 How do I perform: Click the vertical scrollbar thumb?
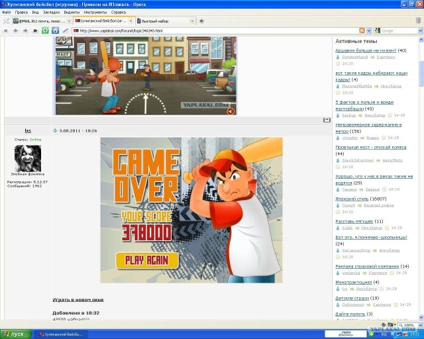coord(421,73)
